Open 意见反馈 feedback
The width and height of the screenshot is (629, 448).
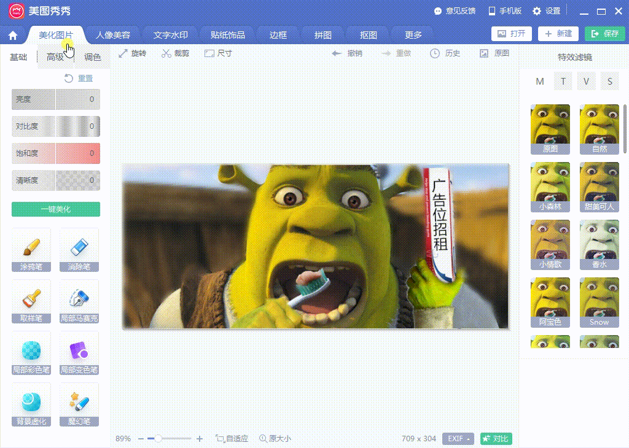455,11
